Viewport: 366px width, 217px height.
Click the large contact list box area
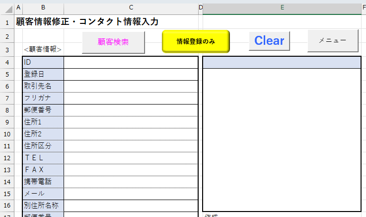pos(282,139)
